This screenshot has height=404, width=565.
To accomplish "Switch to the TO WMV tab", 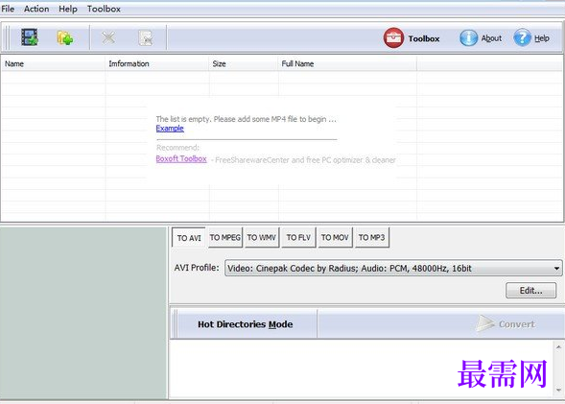I will 262,237.
